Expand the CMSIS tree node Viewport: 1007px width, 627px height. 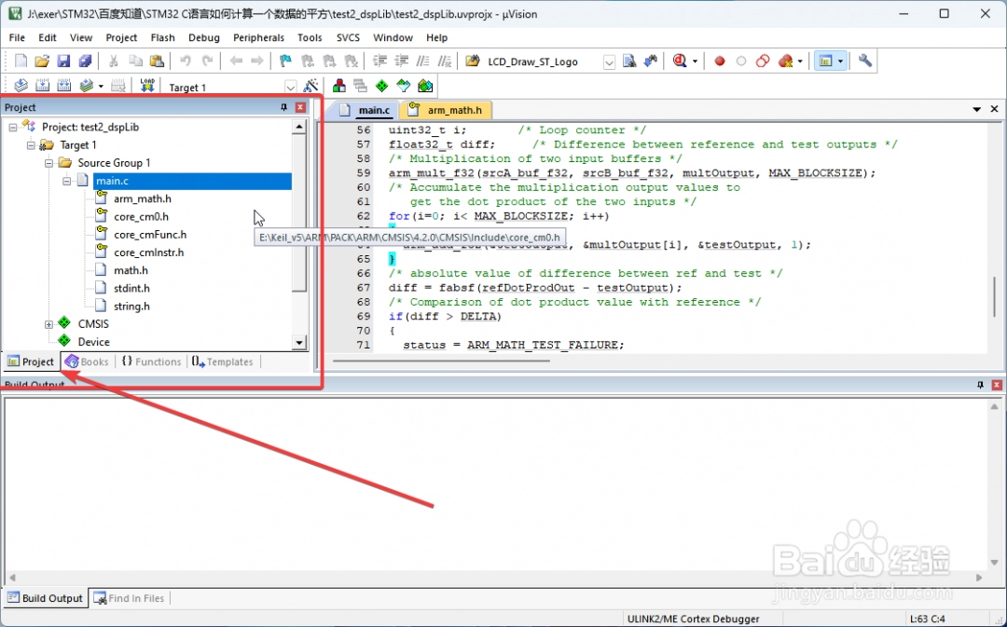tap(48, 324)
